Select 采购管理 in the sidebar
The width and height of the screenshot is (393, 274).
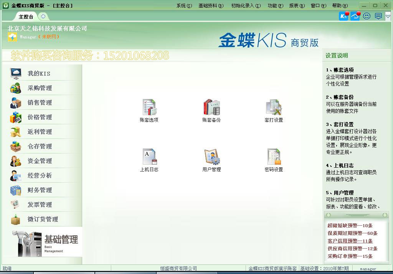coord(38,88)
